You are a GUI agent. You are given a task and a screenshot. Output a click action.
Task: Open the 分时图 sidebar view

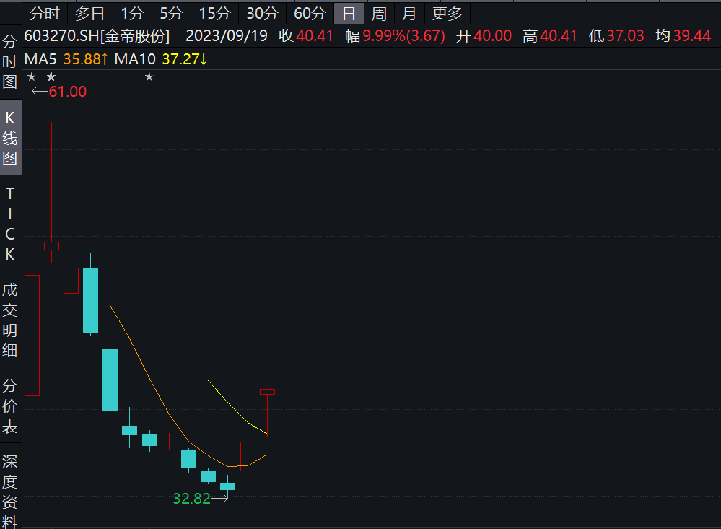pos(10,61)
